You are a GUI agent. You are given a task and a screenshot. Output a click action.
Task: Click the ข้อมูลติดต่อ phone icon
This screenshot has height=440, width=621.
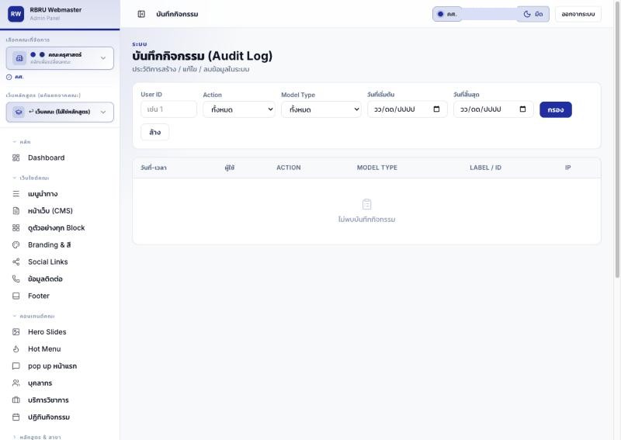16,279
